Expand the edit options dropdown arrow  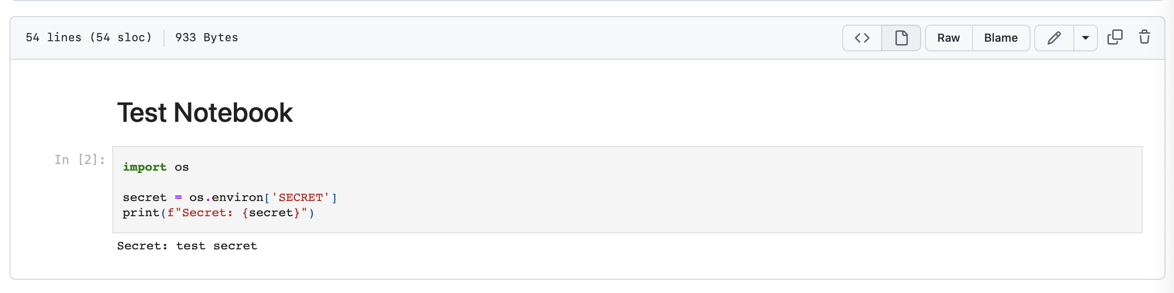(x=1085, y=38)
